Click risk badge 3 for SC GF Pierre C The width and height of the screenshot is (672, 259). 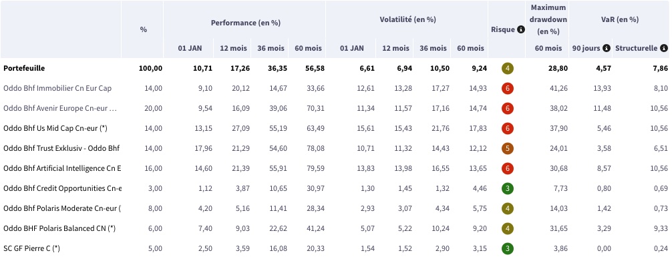click(x=508, y=248)
